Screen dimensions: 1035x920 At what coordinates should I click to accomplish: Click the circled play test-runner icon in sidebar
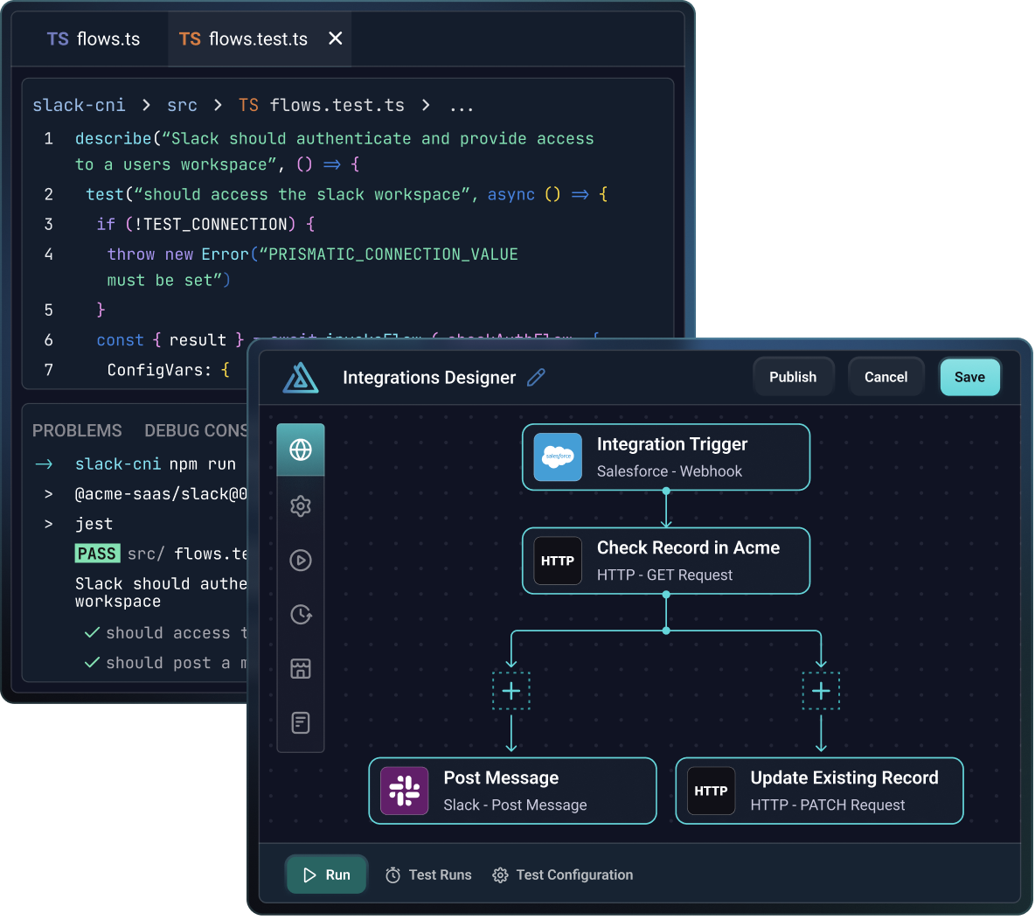[301, 560]
